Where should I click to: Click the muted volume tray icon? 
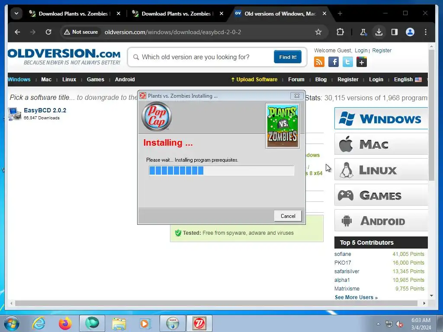pyautogui.click(x=399, y=324)
